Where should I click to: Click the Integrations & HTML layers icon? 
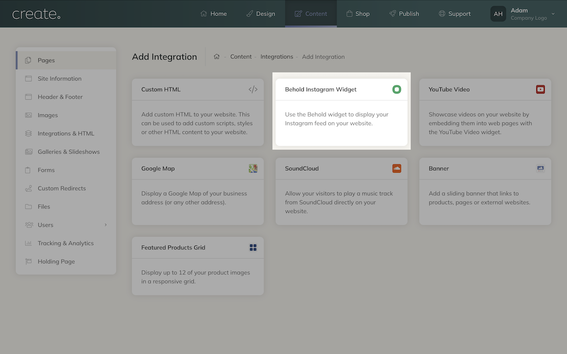click(x=28, y=134)
